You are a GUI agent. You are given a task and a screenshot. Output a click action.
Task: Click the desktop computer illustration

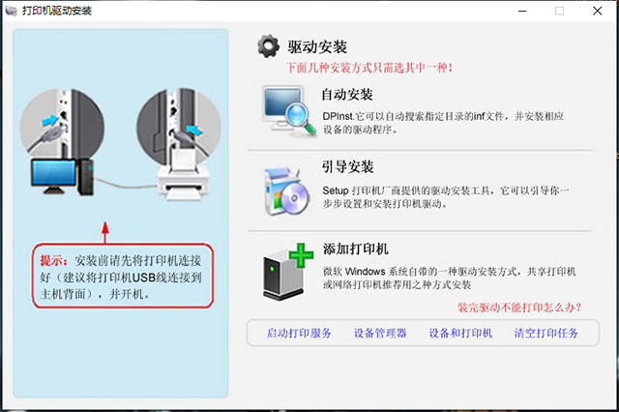pos(62,176)
